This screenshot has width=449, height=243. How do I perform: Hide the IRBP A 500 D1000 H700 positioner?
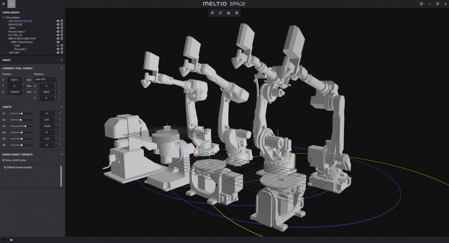point(58,39)
